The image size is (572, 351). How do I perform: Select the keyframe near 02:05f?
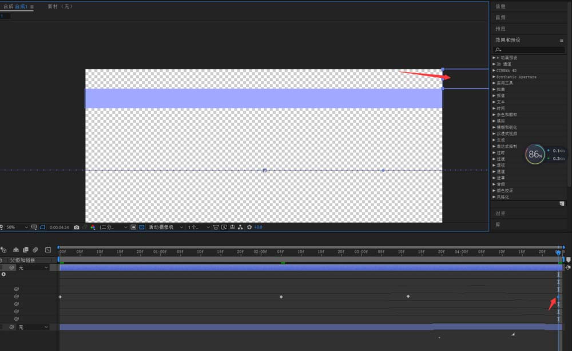[281, 297]
